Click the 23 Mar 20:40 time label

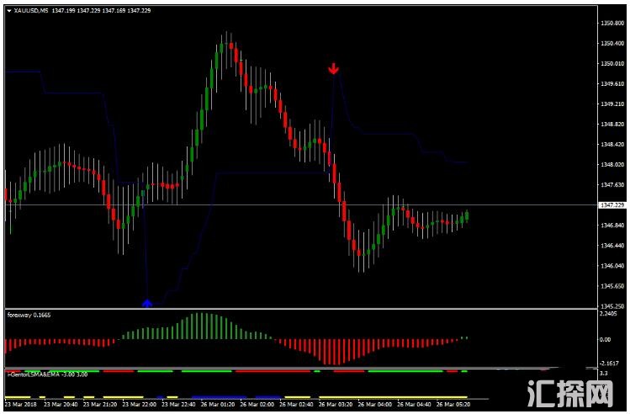(x=61, y=405)
